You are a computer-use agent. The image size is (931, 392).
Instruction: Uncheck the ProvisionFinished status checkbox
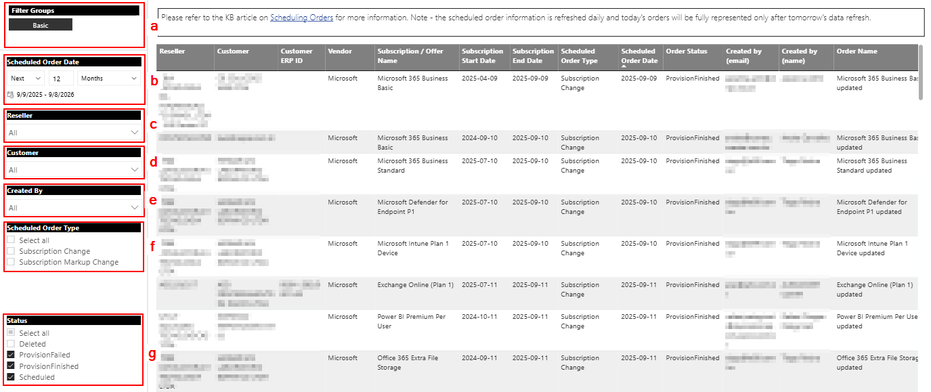(10, 366)
